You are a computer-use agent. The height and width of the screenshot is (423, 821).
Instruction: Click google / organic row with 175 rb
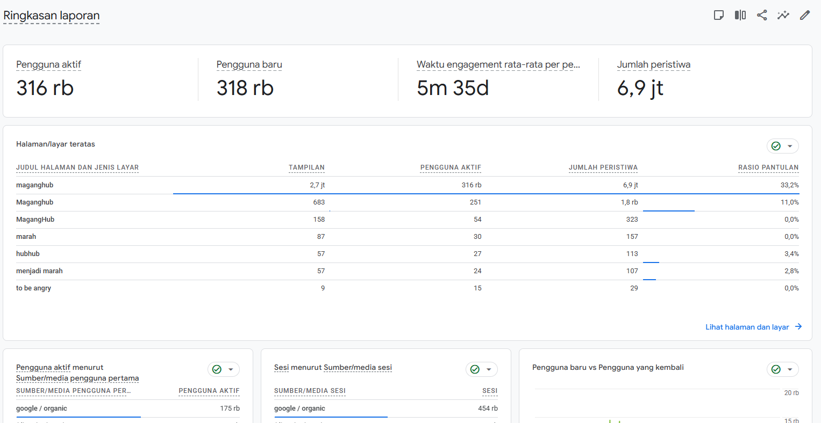(x=128, y=409)
